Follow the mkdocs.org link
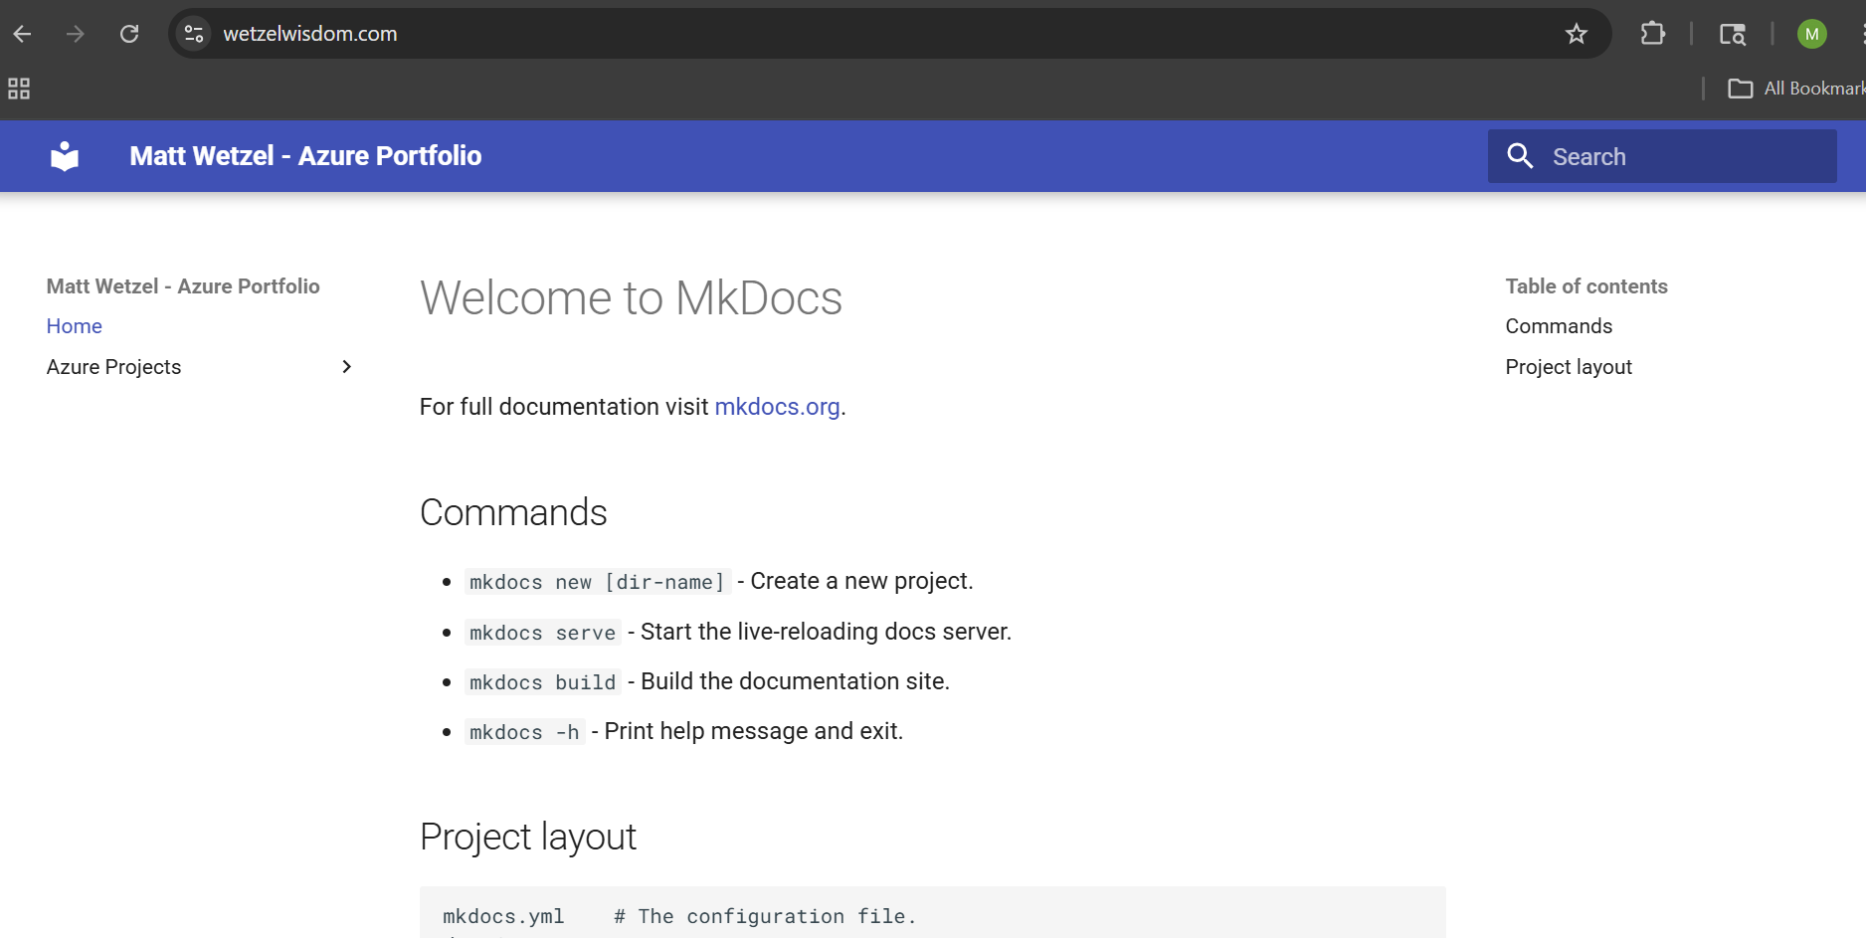This screenshot has height=938, width=1866. click(777, 407)
